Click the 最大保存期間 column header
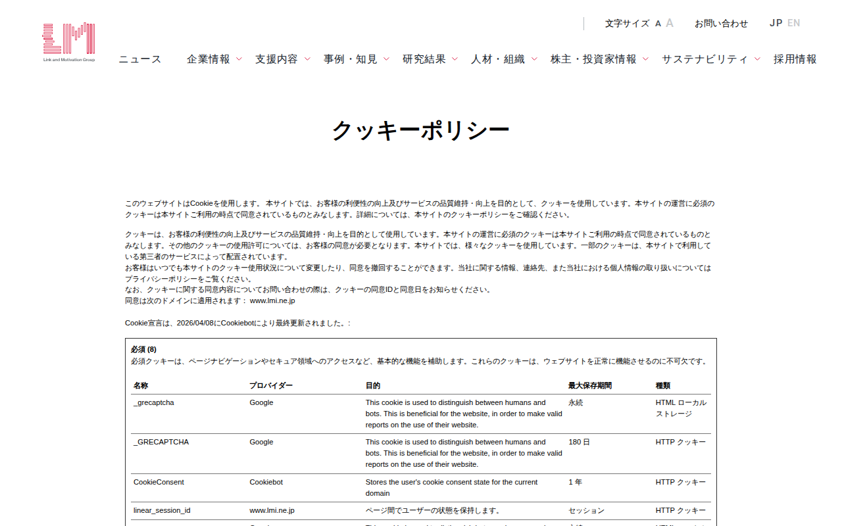 click(x=590, y=385)
